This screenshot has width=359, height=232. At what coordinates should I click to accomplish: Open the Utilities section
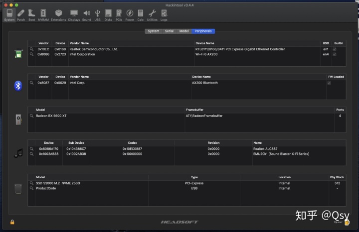152,15
